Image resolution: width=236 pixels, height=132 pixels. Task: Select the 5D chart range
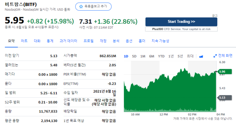pyautogui.click(x=134, y=56)
